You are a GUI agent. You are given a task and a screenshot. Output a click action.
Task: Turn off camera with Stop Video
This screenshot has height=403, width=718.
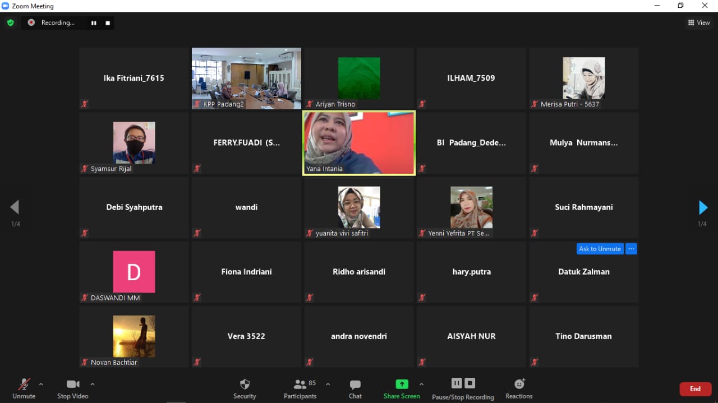click(72, 388)
